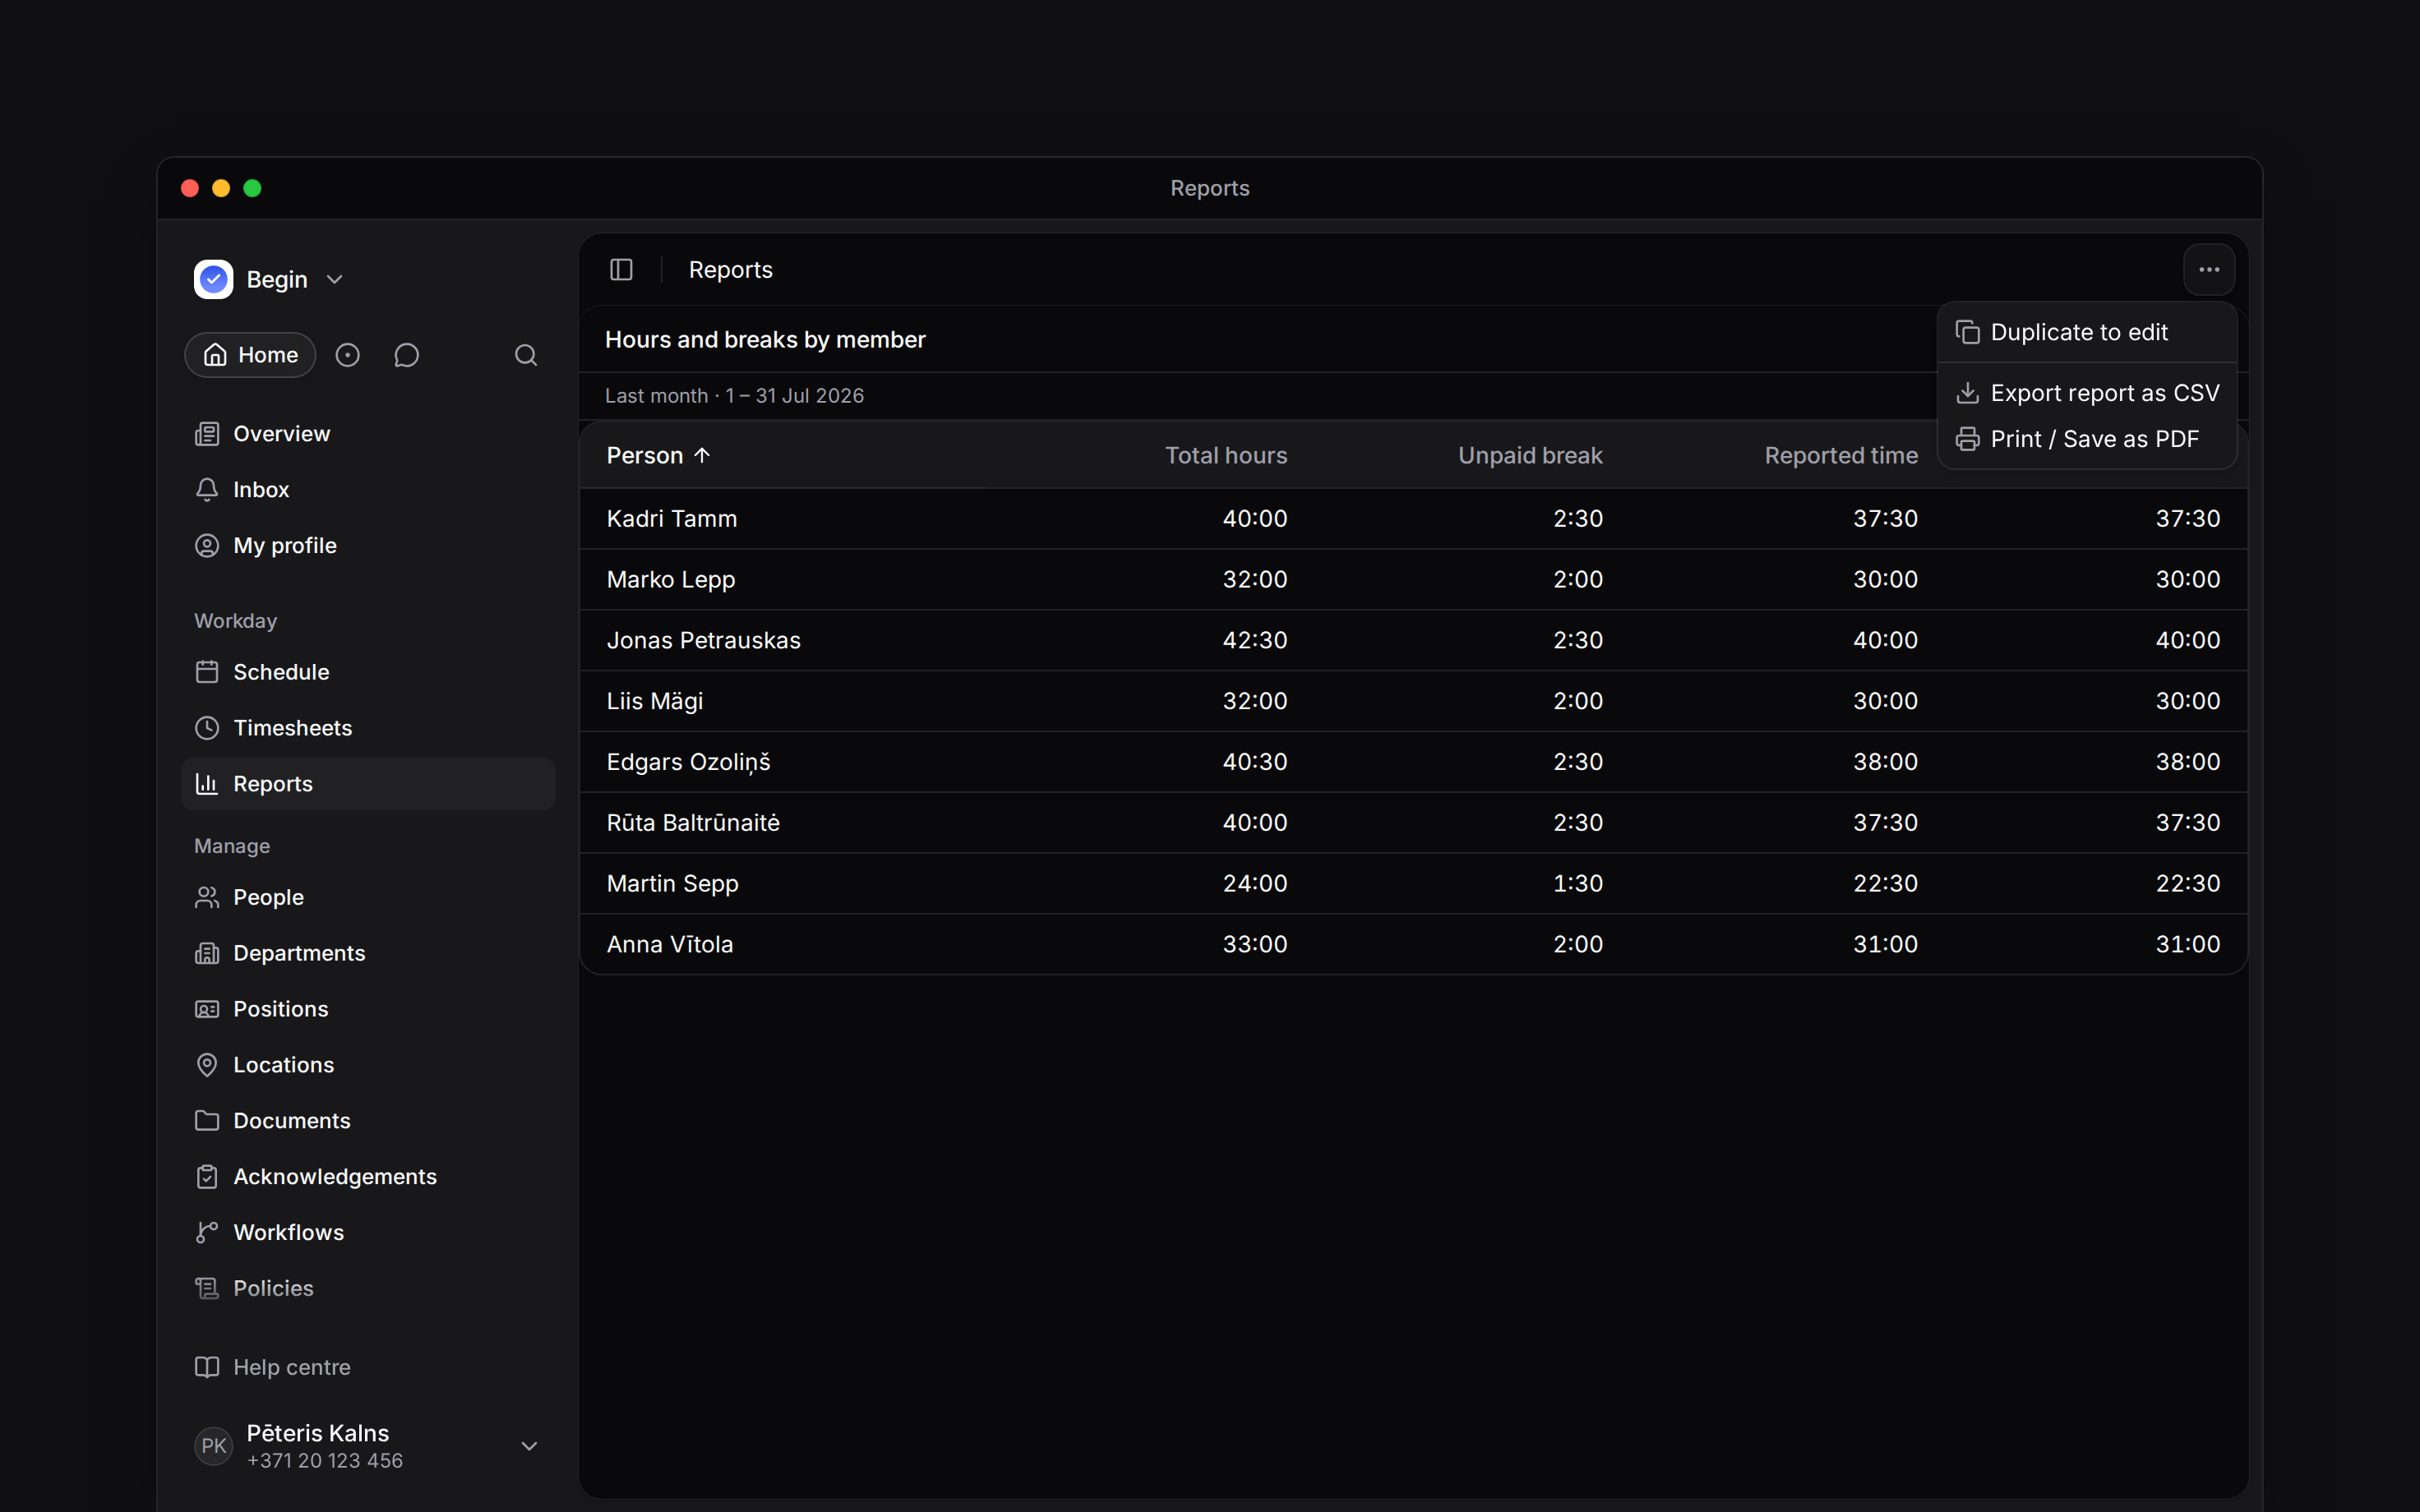Open Departments in Manage
Screen dimensions: 2420x1512
(x=367, y=953)
